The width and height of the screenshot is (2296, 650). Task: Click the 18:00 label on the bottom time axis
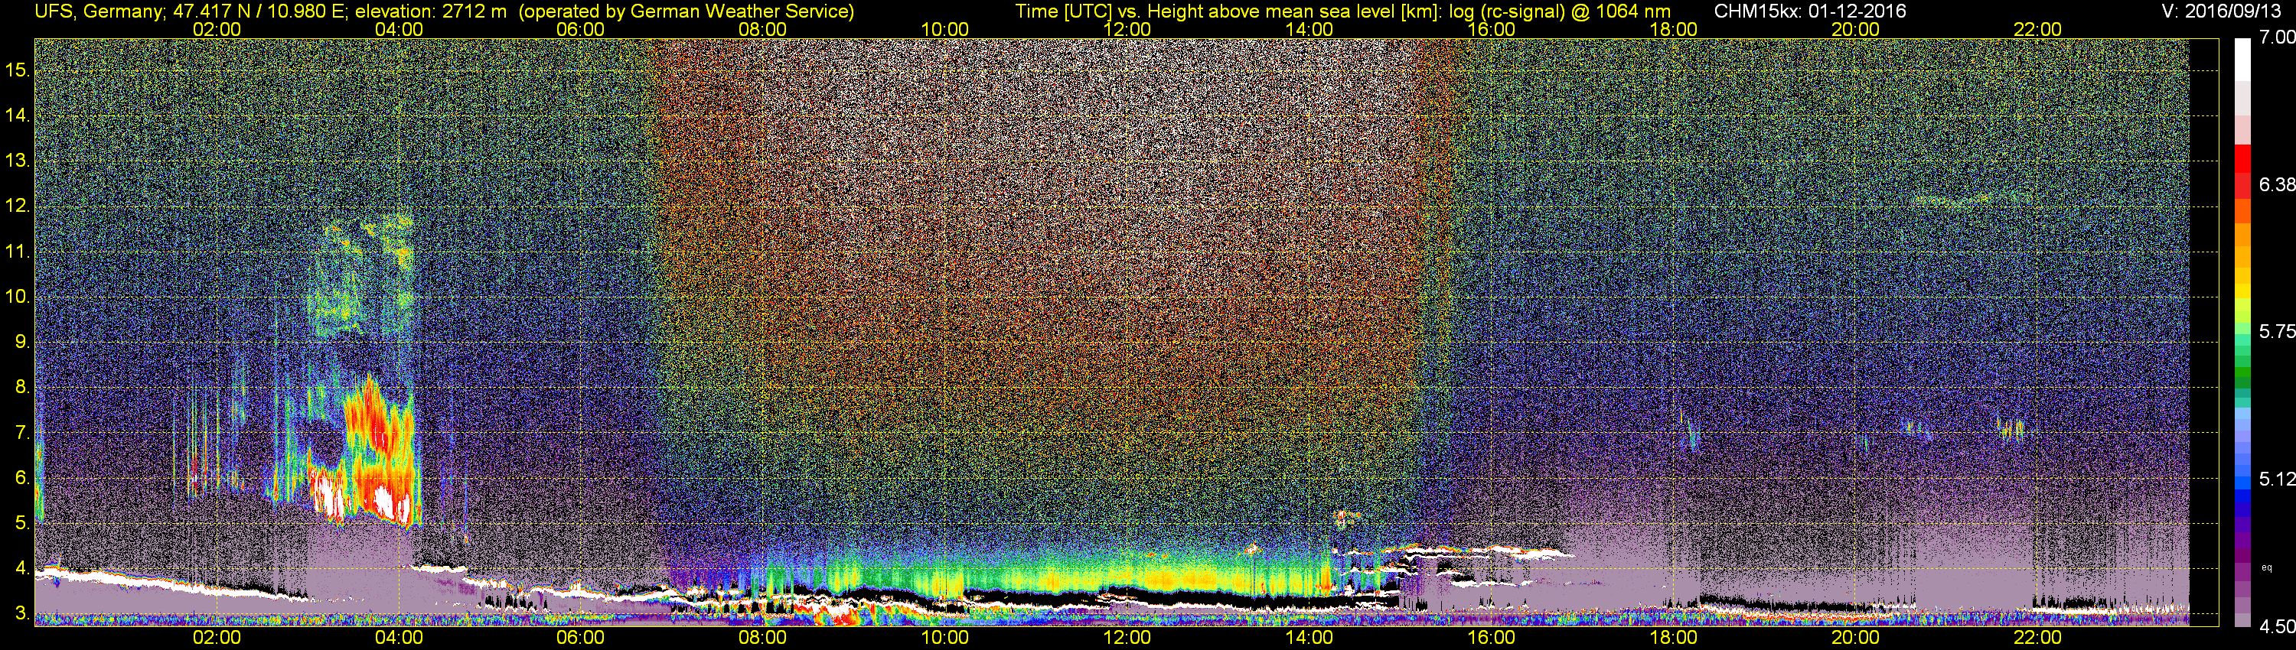pyautogui.click(x=1673, y=639)
